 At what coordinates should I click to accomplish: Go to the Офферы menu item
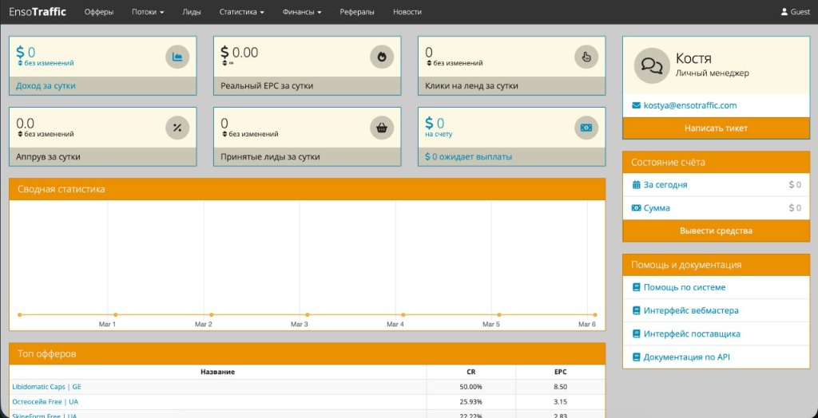pos(99,12)
